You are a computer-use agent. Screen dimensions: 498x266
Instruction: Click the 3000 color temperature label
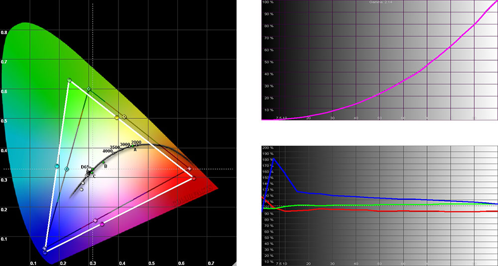tap(125, 145)
